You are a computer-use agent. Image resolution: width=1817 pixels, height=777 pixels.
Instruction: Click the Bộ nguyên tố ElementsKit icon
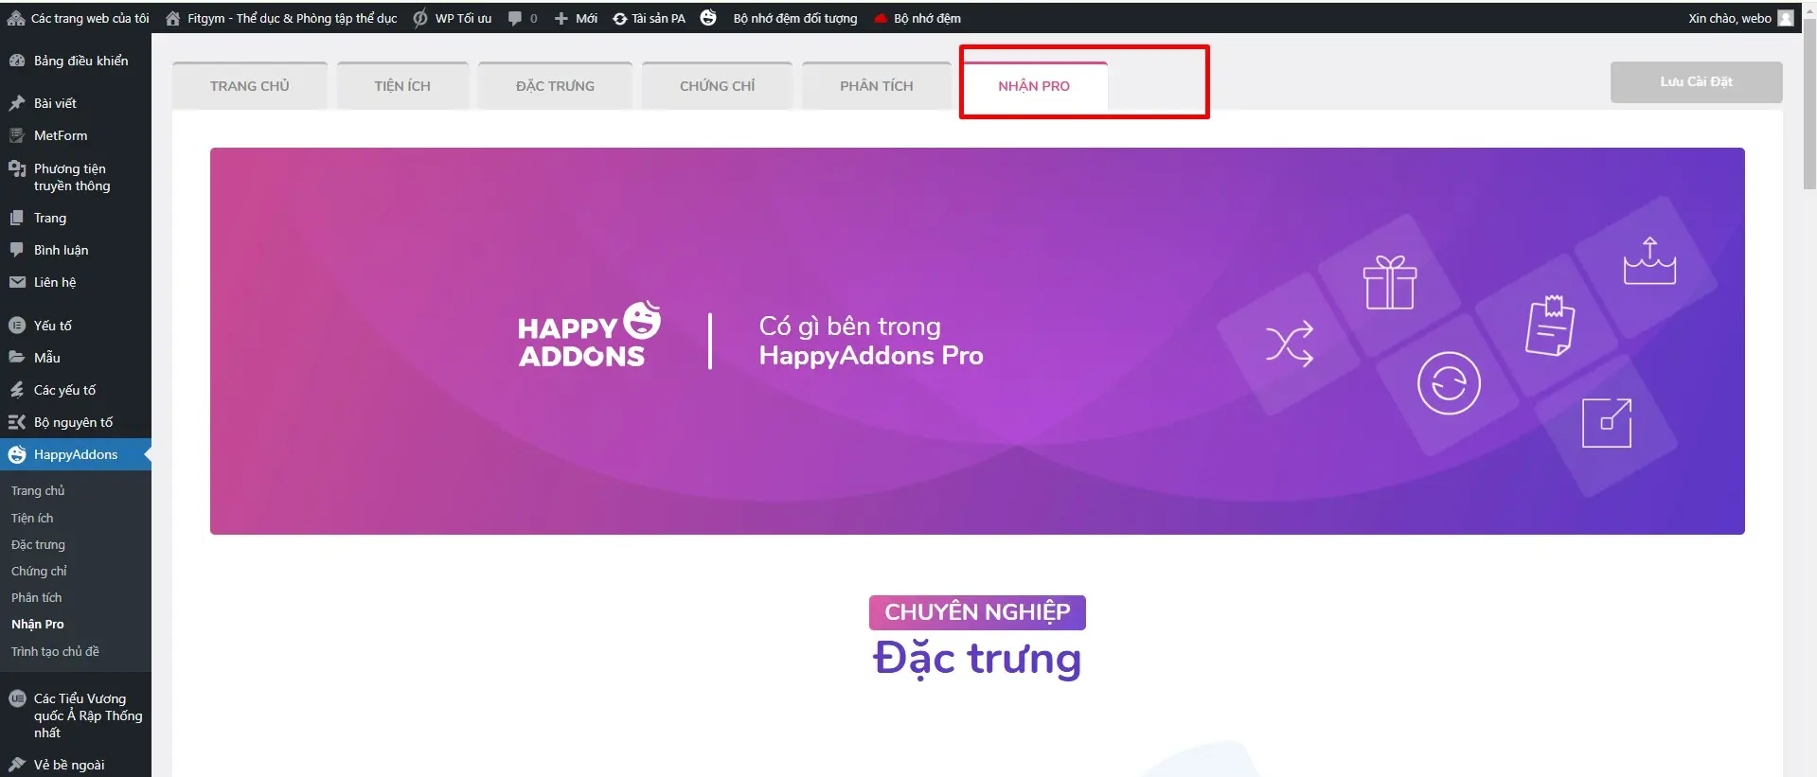(17, 422)
